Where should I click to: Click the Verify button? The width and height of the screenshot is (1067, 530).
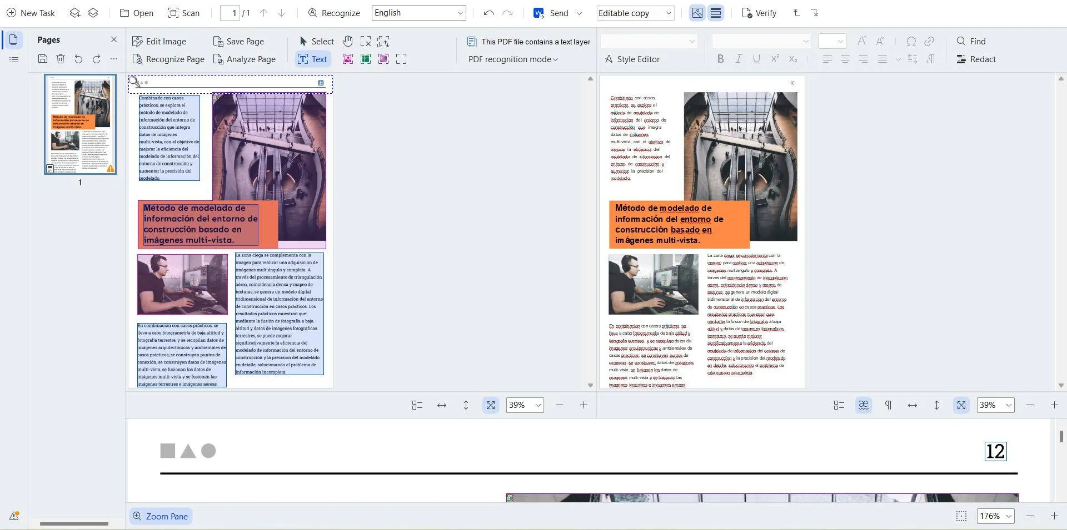759,13
